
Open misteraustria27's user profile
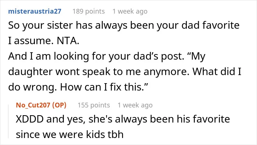tap(35, 11)
